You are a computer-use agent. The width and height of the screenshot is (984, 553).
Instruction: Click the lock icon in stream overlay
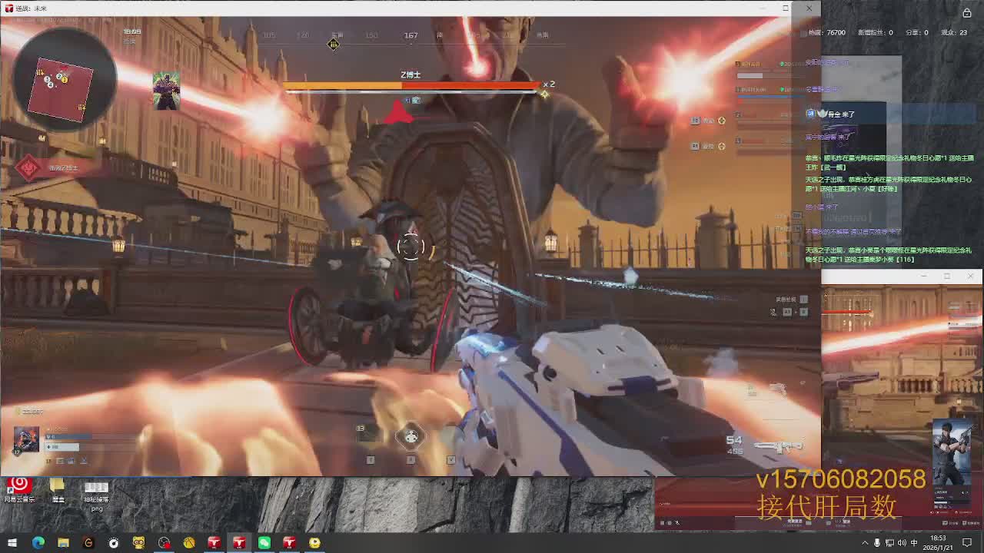click(966, 12)
